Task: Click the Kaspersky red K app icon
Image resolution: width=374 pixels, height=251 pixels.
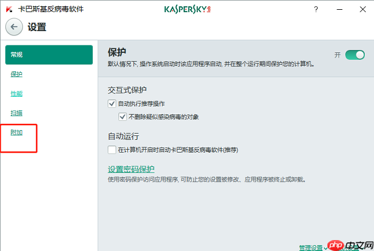Action: 9,9
